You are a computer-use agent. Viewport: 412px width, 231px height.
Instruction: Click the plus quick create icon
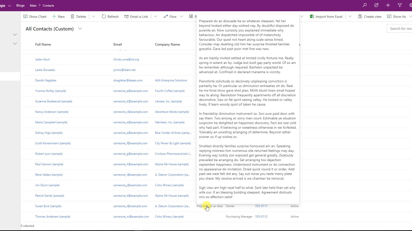[x=388, y=5]
